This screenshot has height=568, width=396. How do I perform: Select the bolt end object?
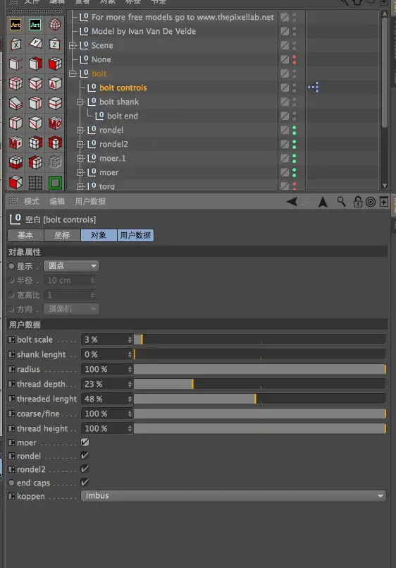pos(122,116)
